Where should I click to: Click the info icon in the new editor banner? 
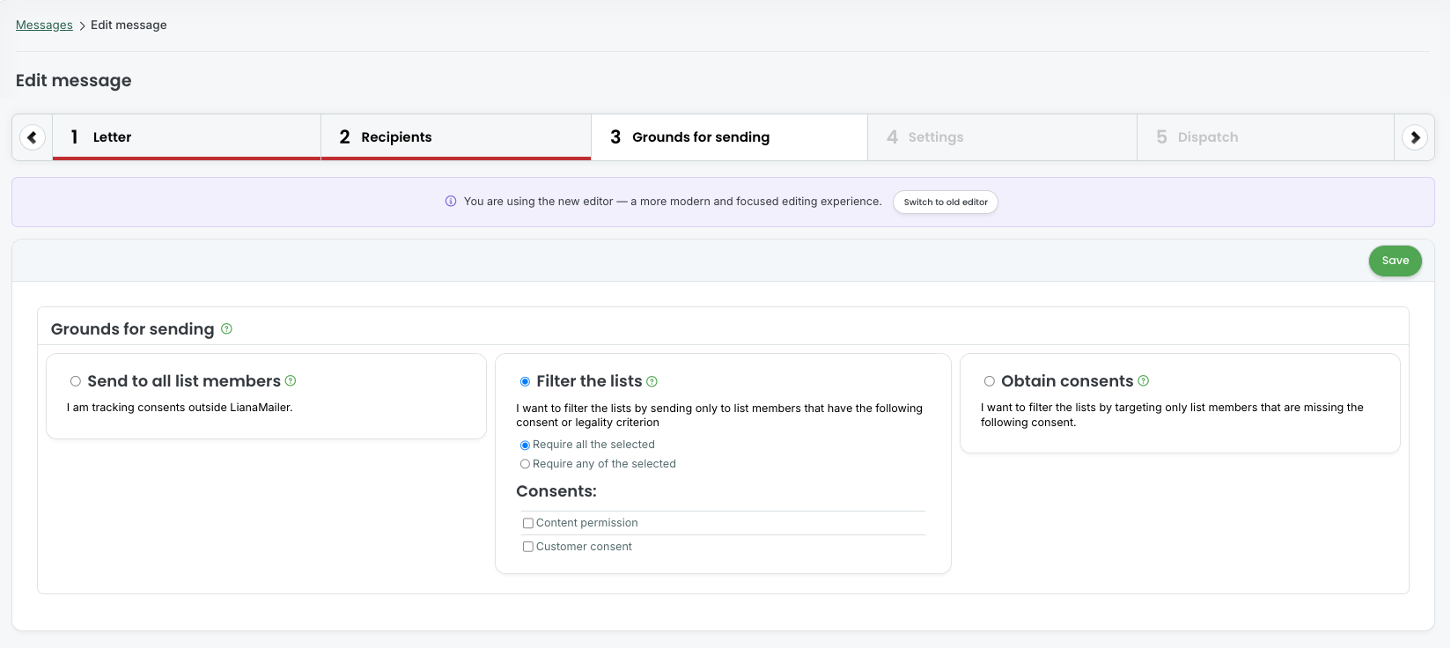click(451, 202)
